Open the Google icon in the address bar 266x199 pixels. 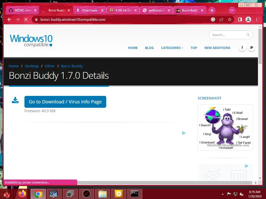pyautogui.click(x=213, y=19)
